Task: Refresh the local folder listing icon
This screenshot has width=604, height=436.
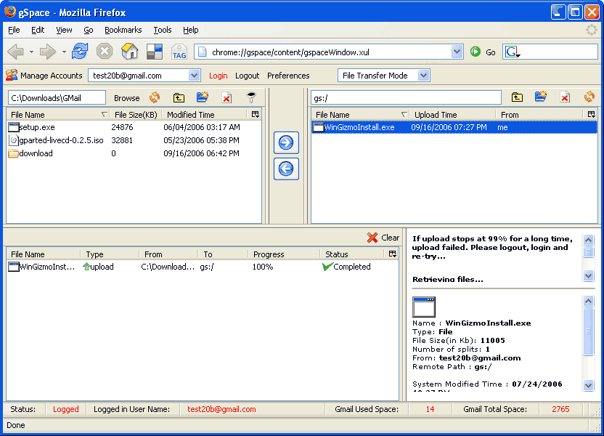Action: pos(155,97)
